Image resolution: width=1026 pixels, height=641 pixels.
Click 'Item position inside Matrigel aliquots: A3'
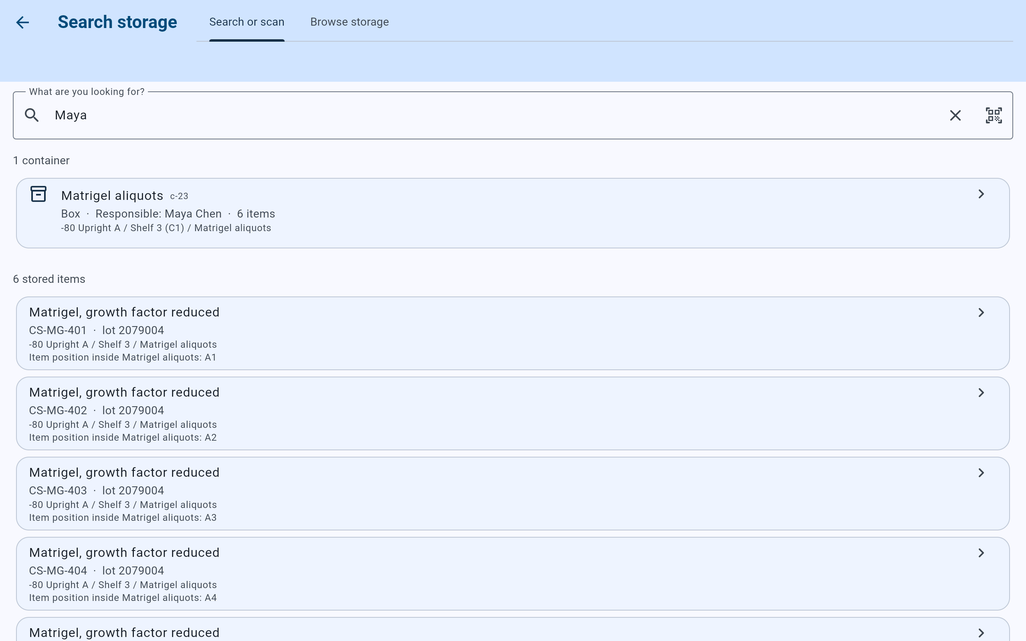coord(123,518)
